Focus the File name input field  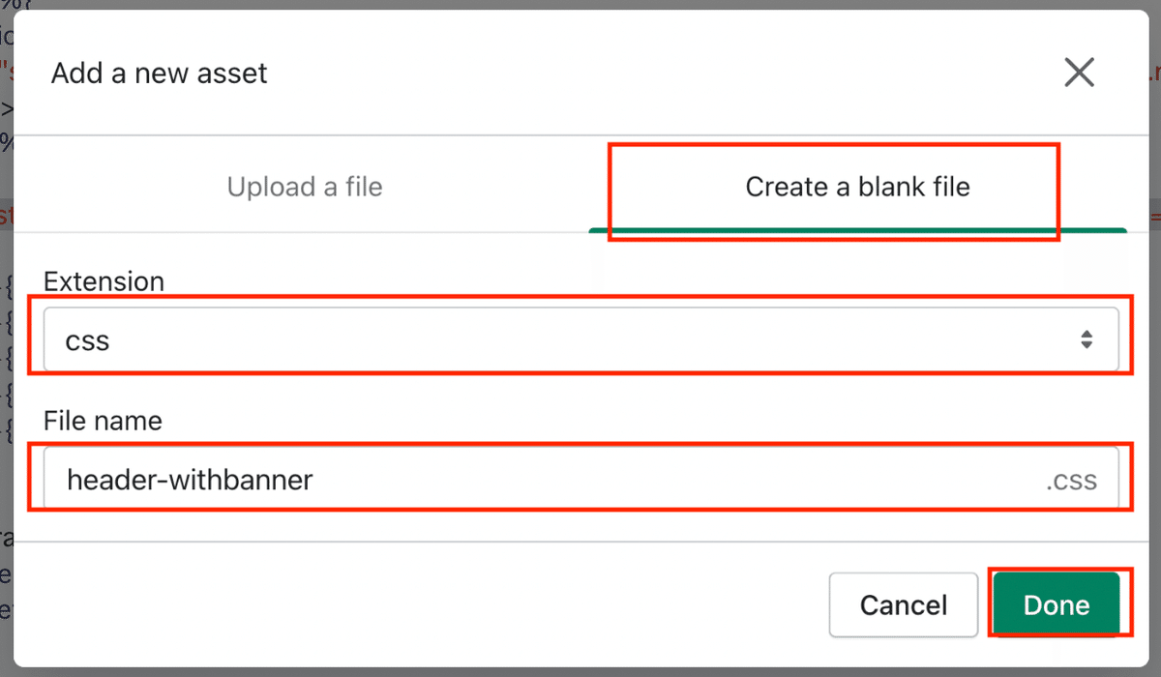pyautogui.click(x=581, y=479)
